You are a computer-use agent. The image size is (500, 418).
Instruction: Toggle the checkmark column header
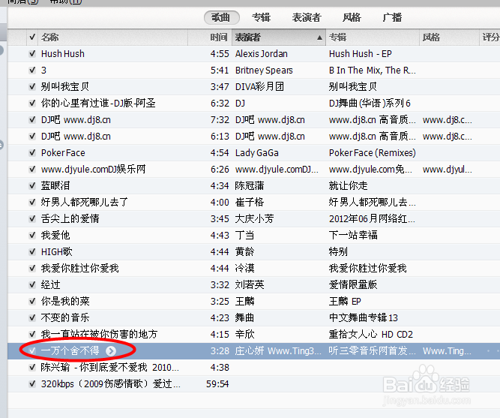tap(32, 38)
